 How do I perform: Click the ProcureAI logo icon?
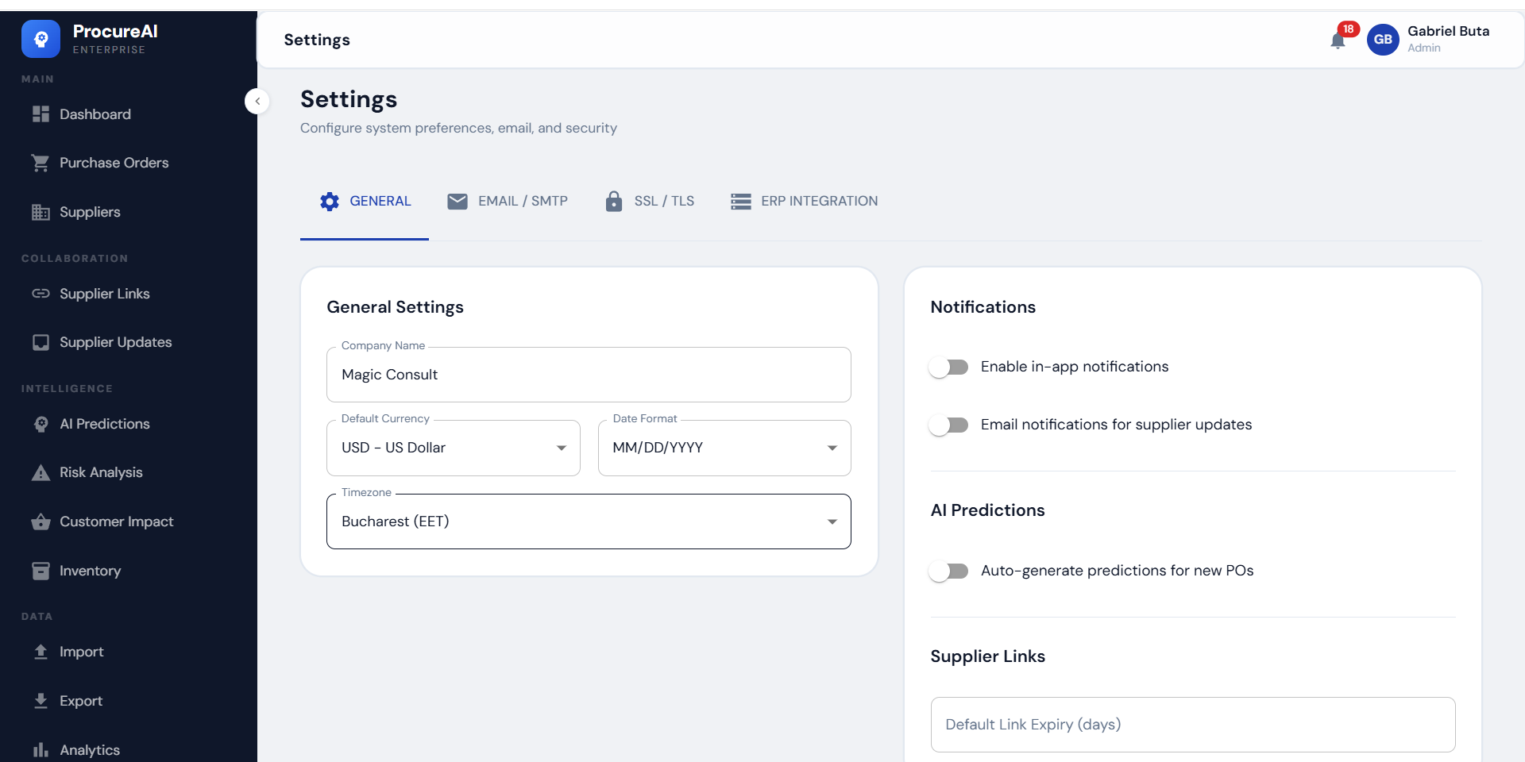click(x=41, y=39)
